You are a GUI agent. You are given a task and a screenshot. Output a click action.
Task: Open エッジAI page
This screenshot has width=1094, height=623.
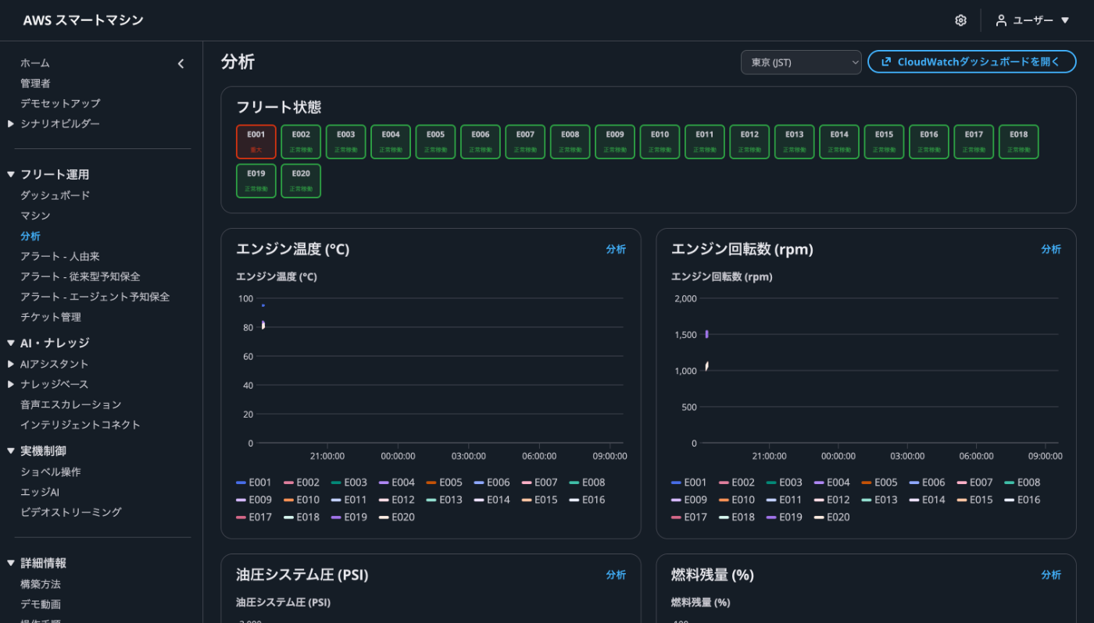(x=40, y=492)
